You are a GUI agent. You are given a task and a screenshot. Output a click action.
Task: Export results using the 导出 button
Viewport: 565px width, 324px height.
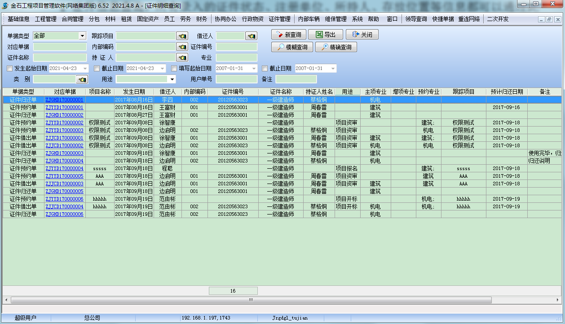tap(326, 35)
